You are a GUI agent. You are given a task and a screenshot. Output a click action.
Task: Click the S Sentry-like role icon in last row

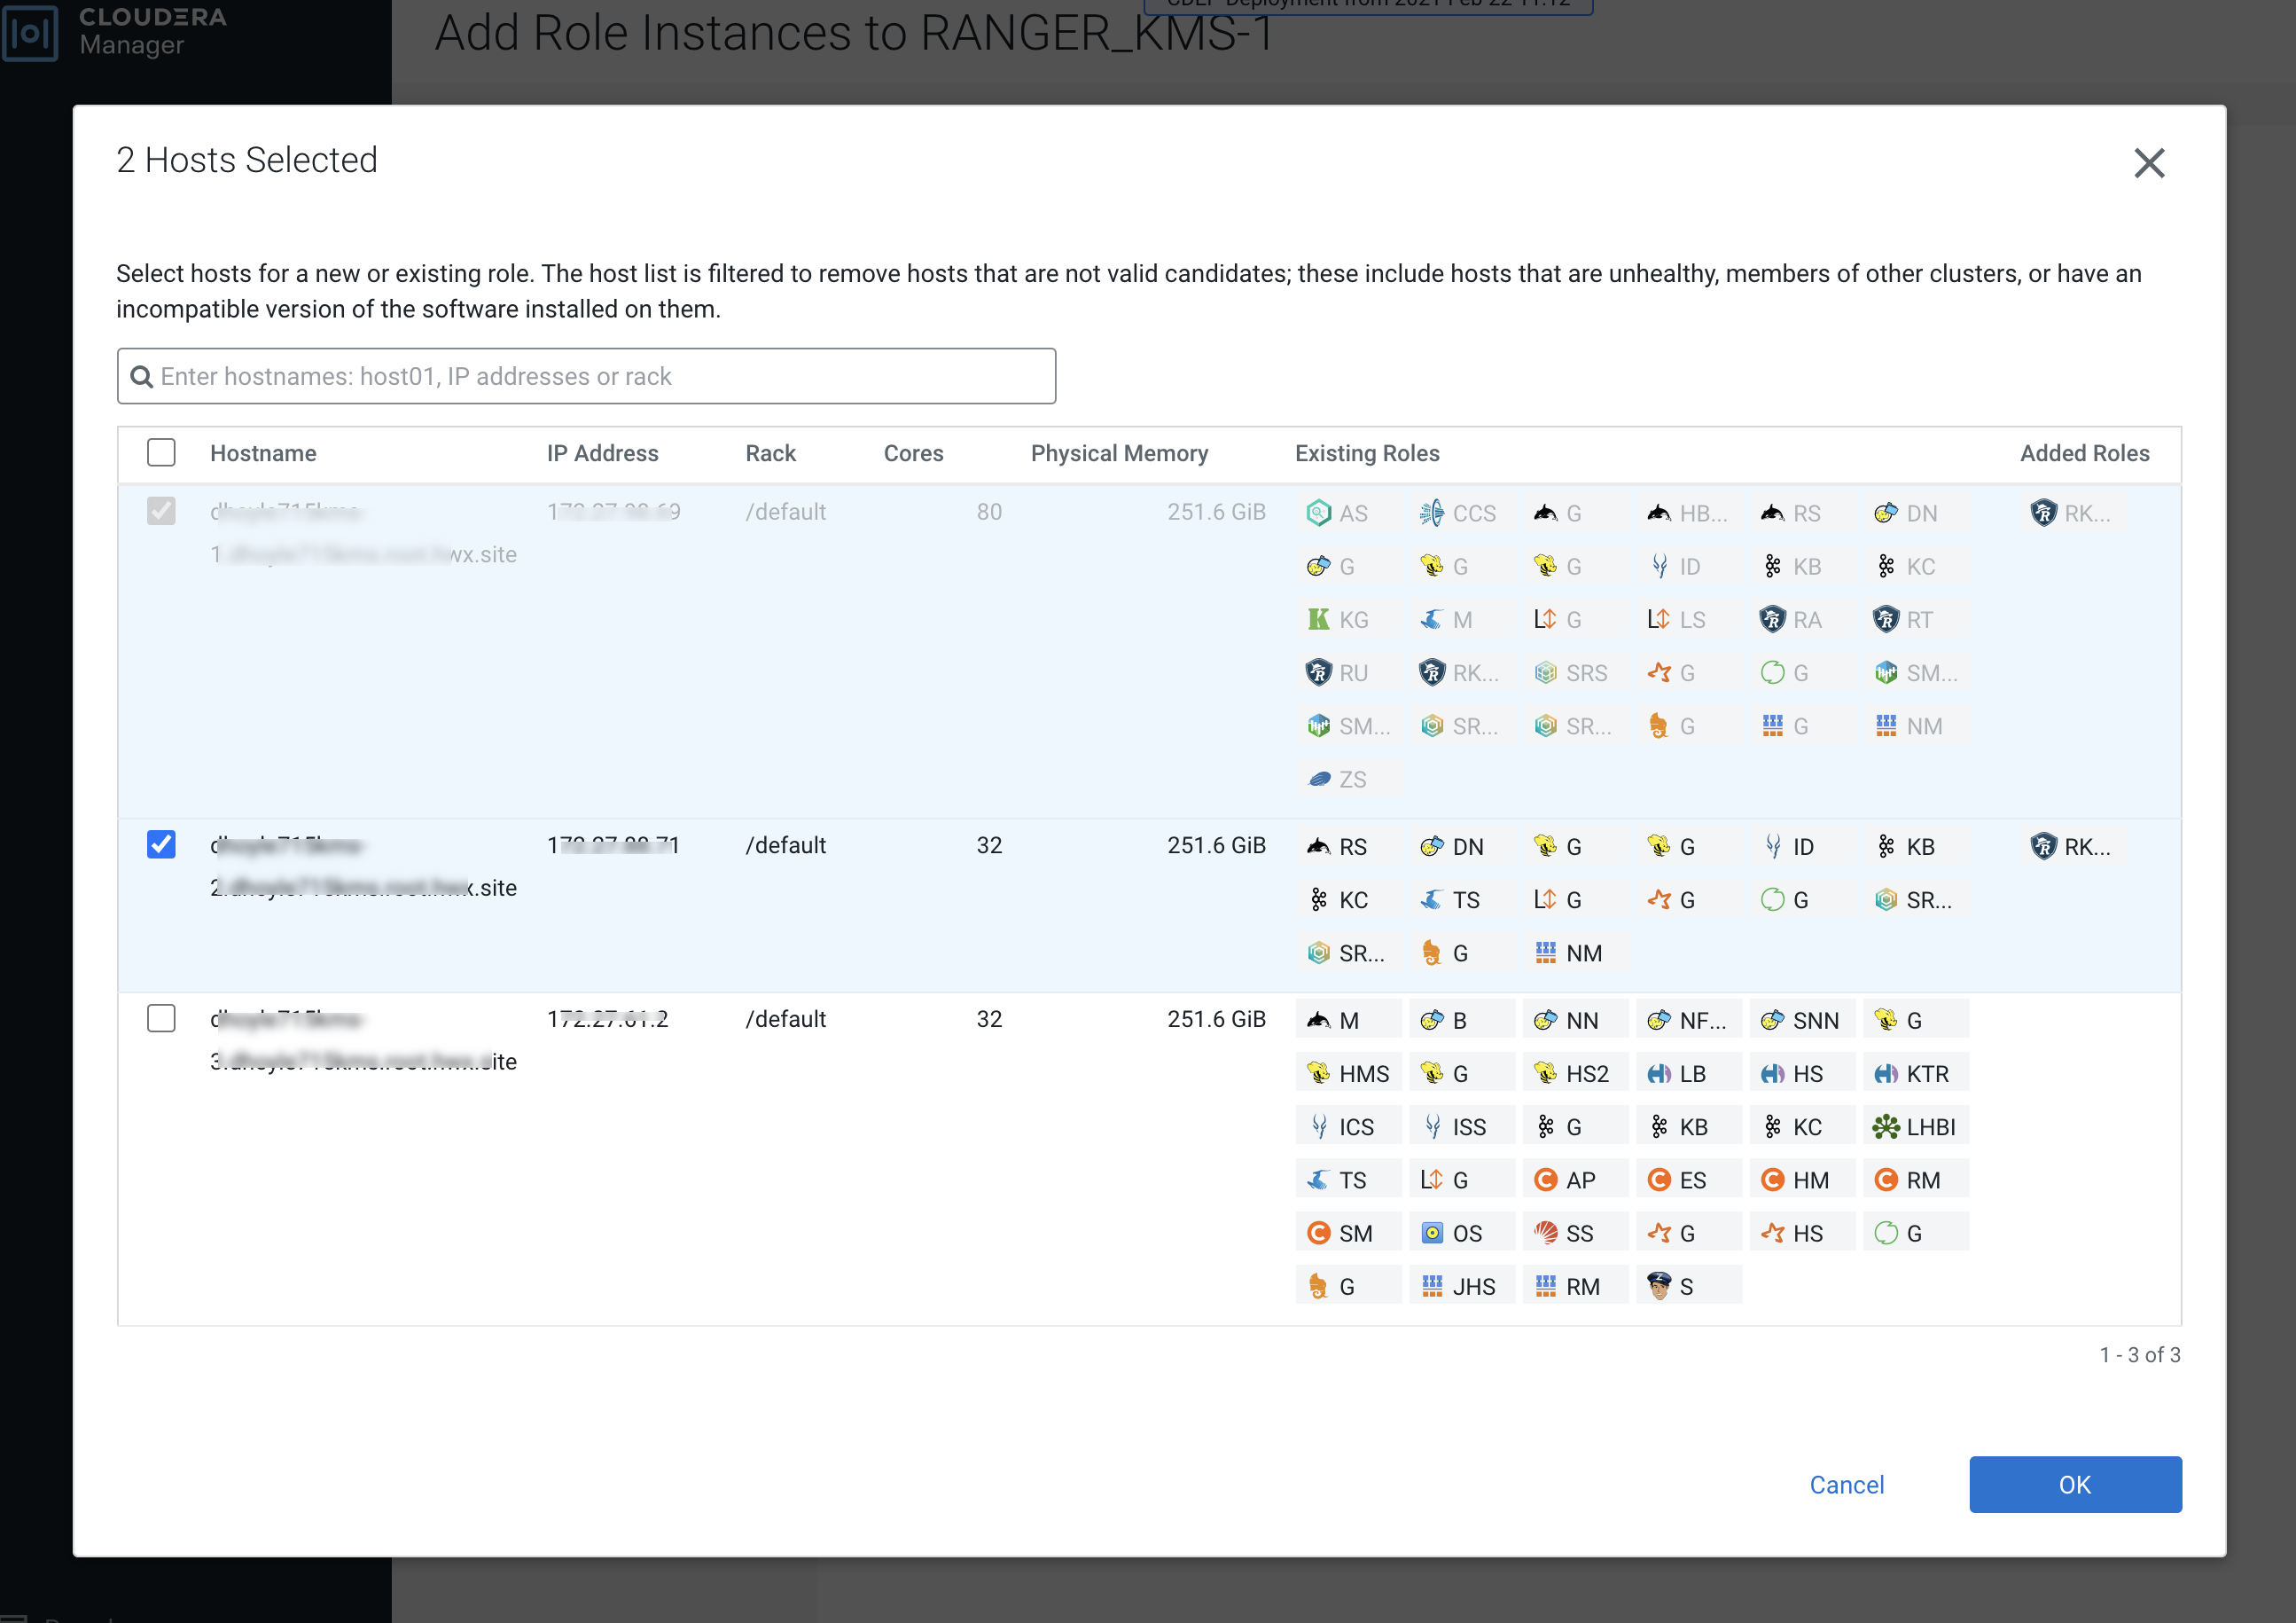point(1659,1286)
